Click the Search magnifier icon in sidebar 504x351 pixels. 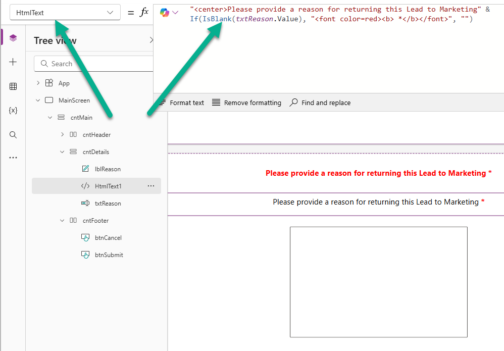coord(13,135)
